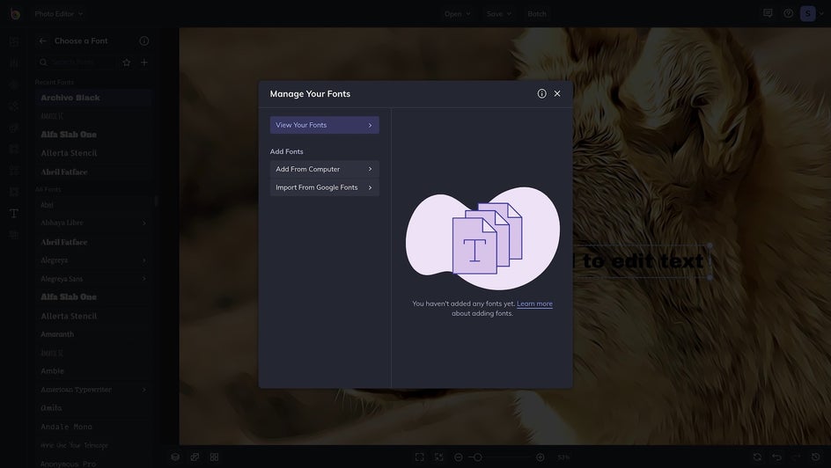Follow the Learn more link
The image size is (831, 468).
(534, 303)
